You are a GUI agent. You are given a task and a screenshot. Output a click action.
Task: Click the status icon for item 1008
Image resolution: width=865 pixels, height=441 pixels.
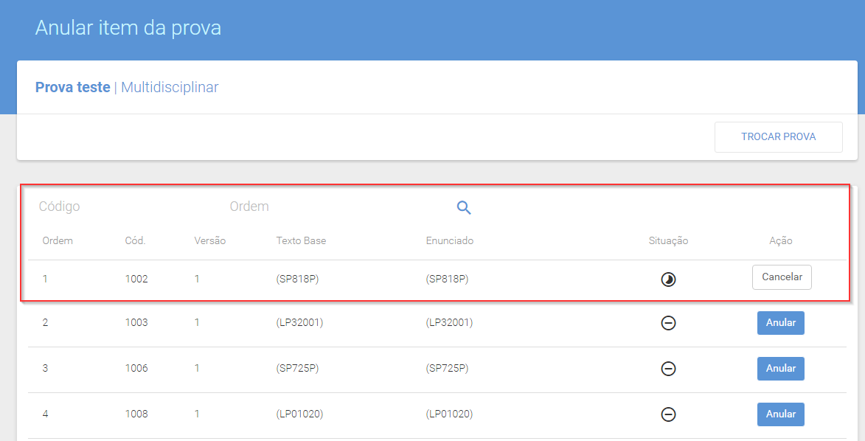(x=668, y=414)
